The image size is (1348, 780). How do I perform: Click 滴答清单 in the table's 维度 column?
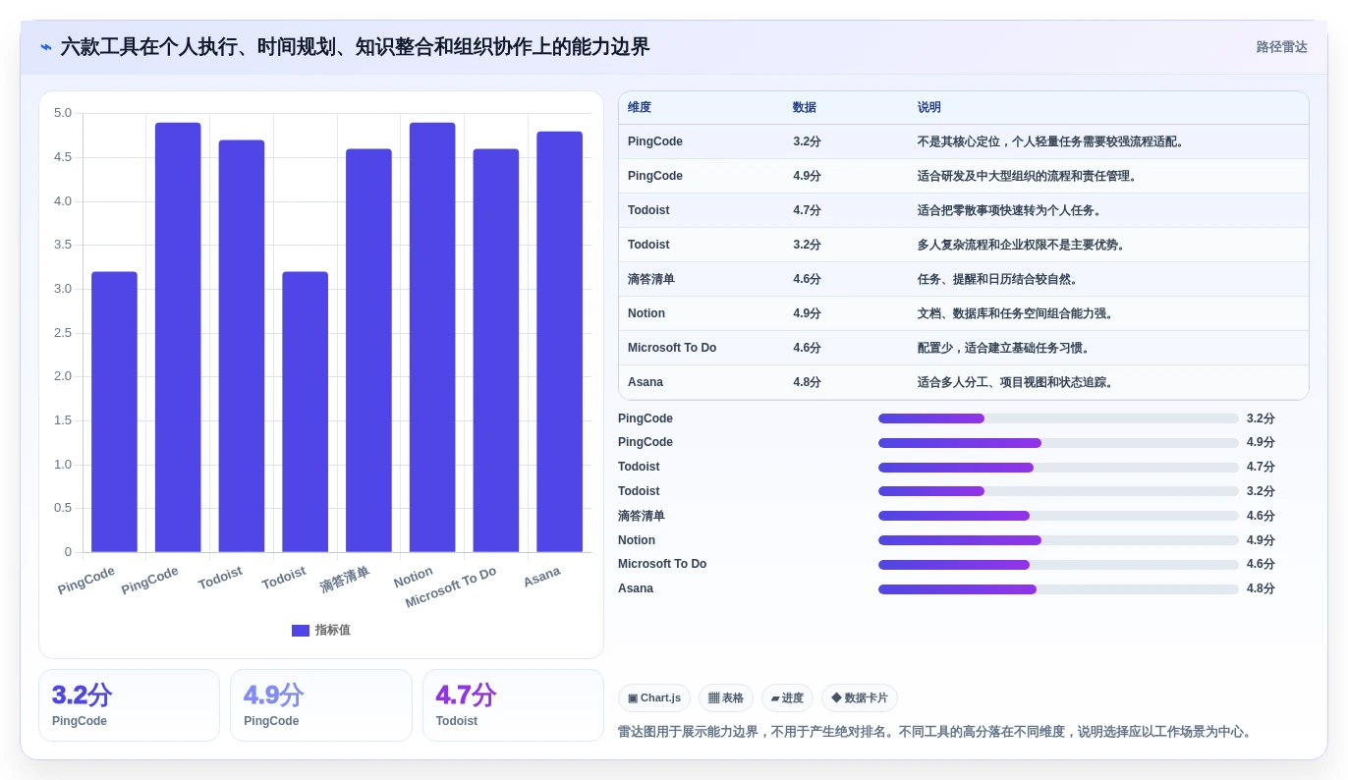point(651,280)
